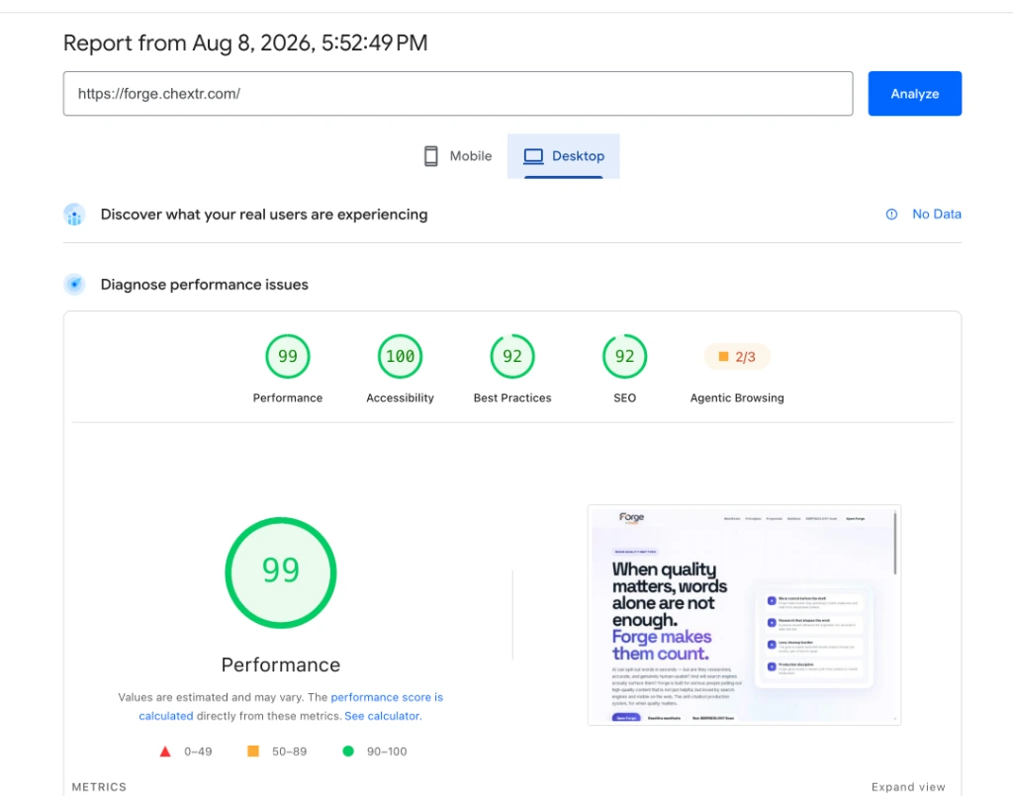Click the 0–49 legend text
This screenshot has width=1013, height=796.
coord(198,752)
